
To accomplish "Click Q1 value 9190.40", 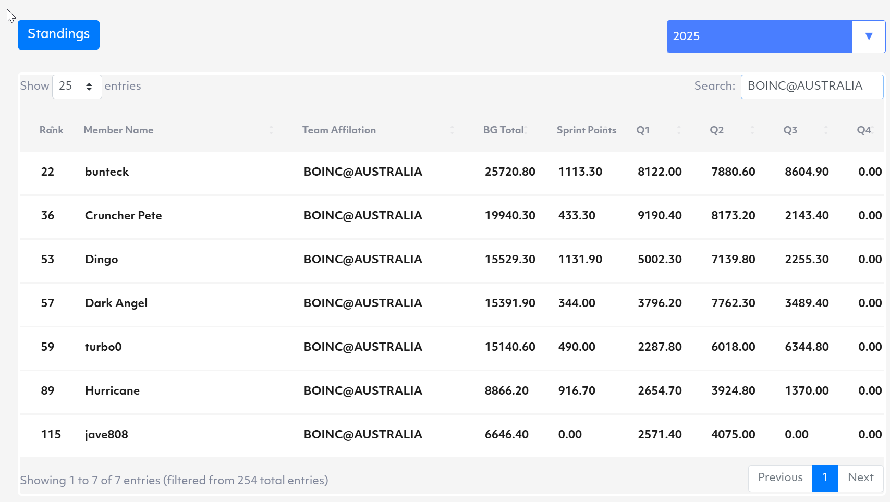I will click(660, 216).
